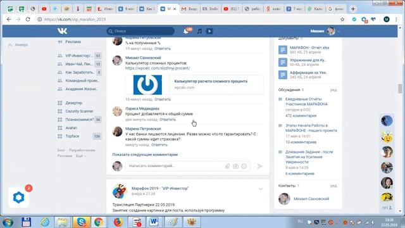Send comment with the arrow icon
The image size is (405, 228).
pos(260,166)
